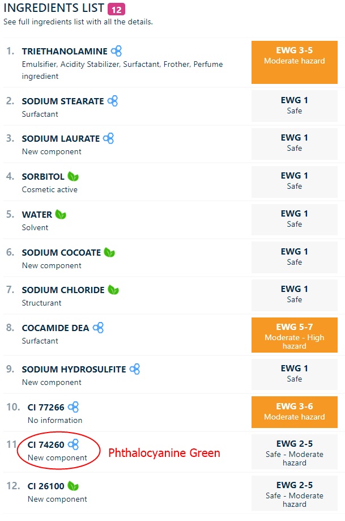Image resolution: width=345 pixels, height=521 pixels.
Task: Click molecule icon beside Cocamide DEA
Action: [98, 328]
